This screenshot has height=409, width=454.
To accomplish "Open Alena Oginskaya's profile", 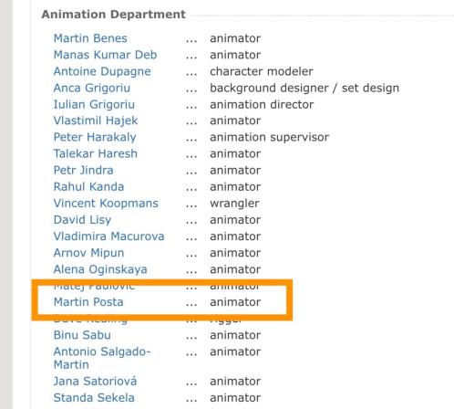I will (100, 269).
